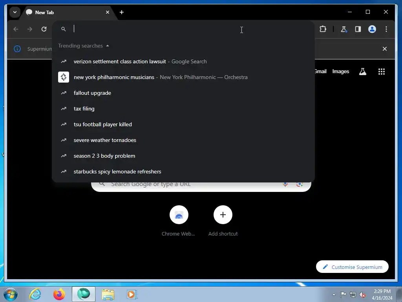Open the Gmail link
Viewport: 402px width, 302px height.
click(320, 72)
